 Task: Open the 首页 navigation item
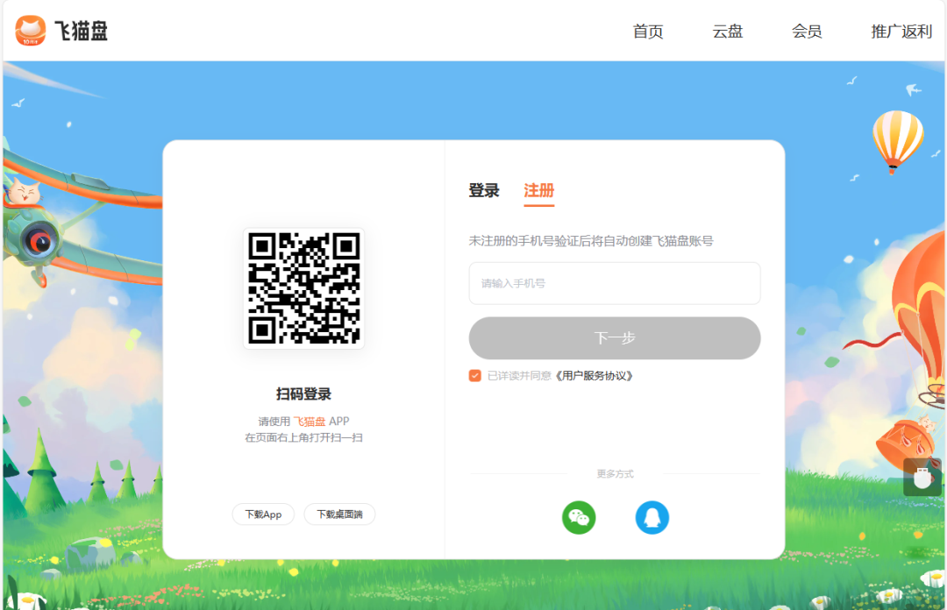pos(647,32)
